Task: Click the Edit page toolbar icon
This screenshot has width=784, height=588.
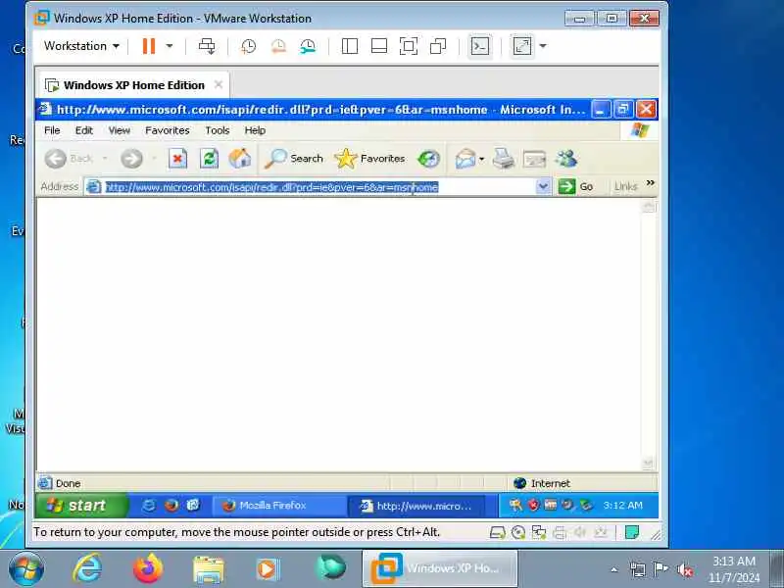Action: [534, 160]
